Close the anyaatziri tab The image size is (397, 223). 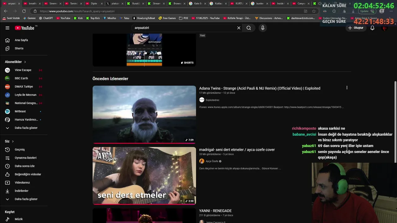[x=19, y=4]
